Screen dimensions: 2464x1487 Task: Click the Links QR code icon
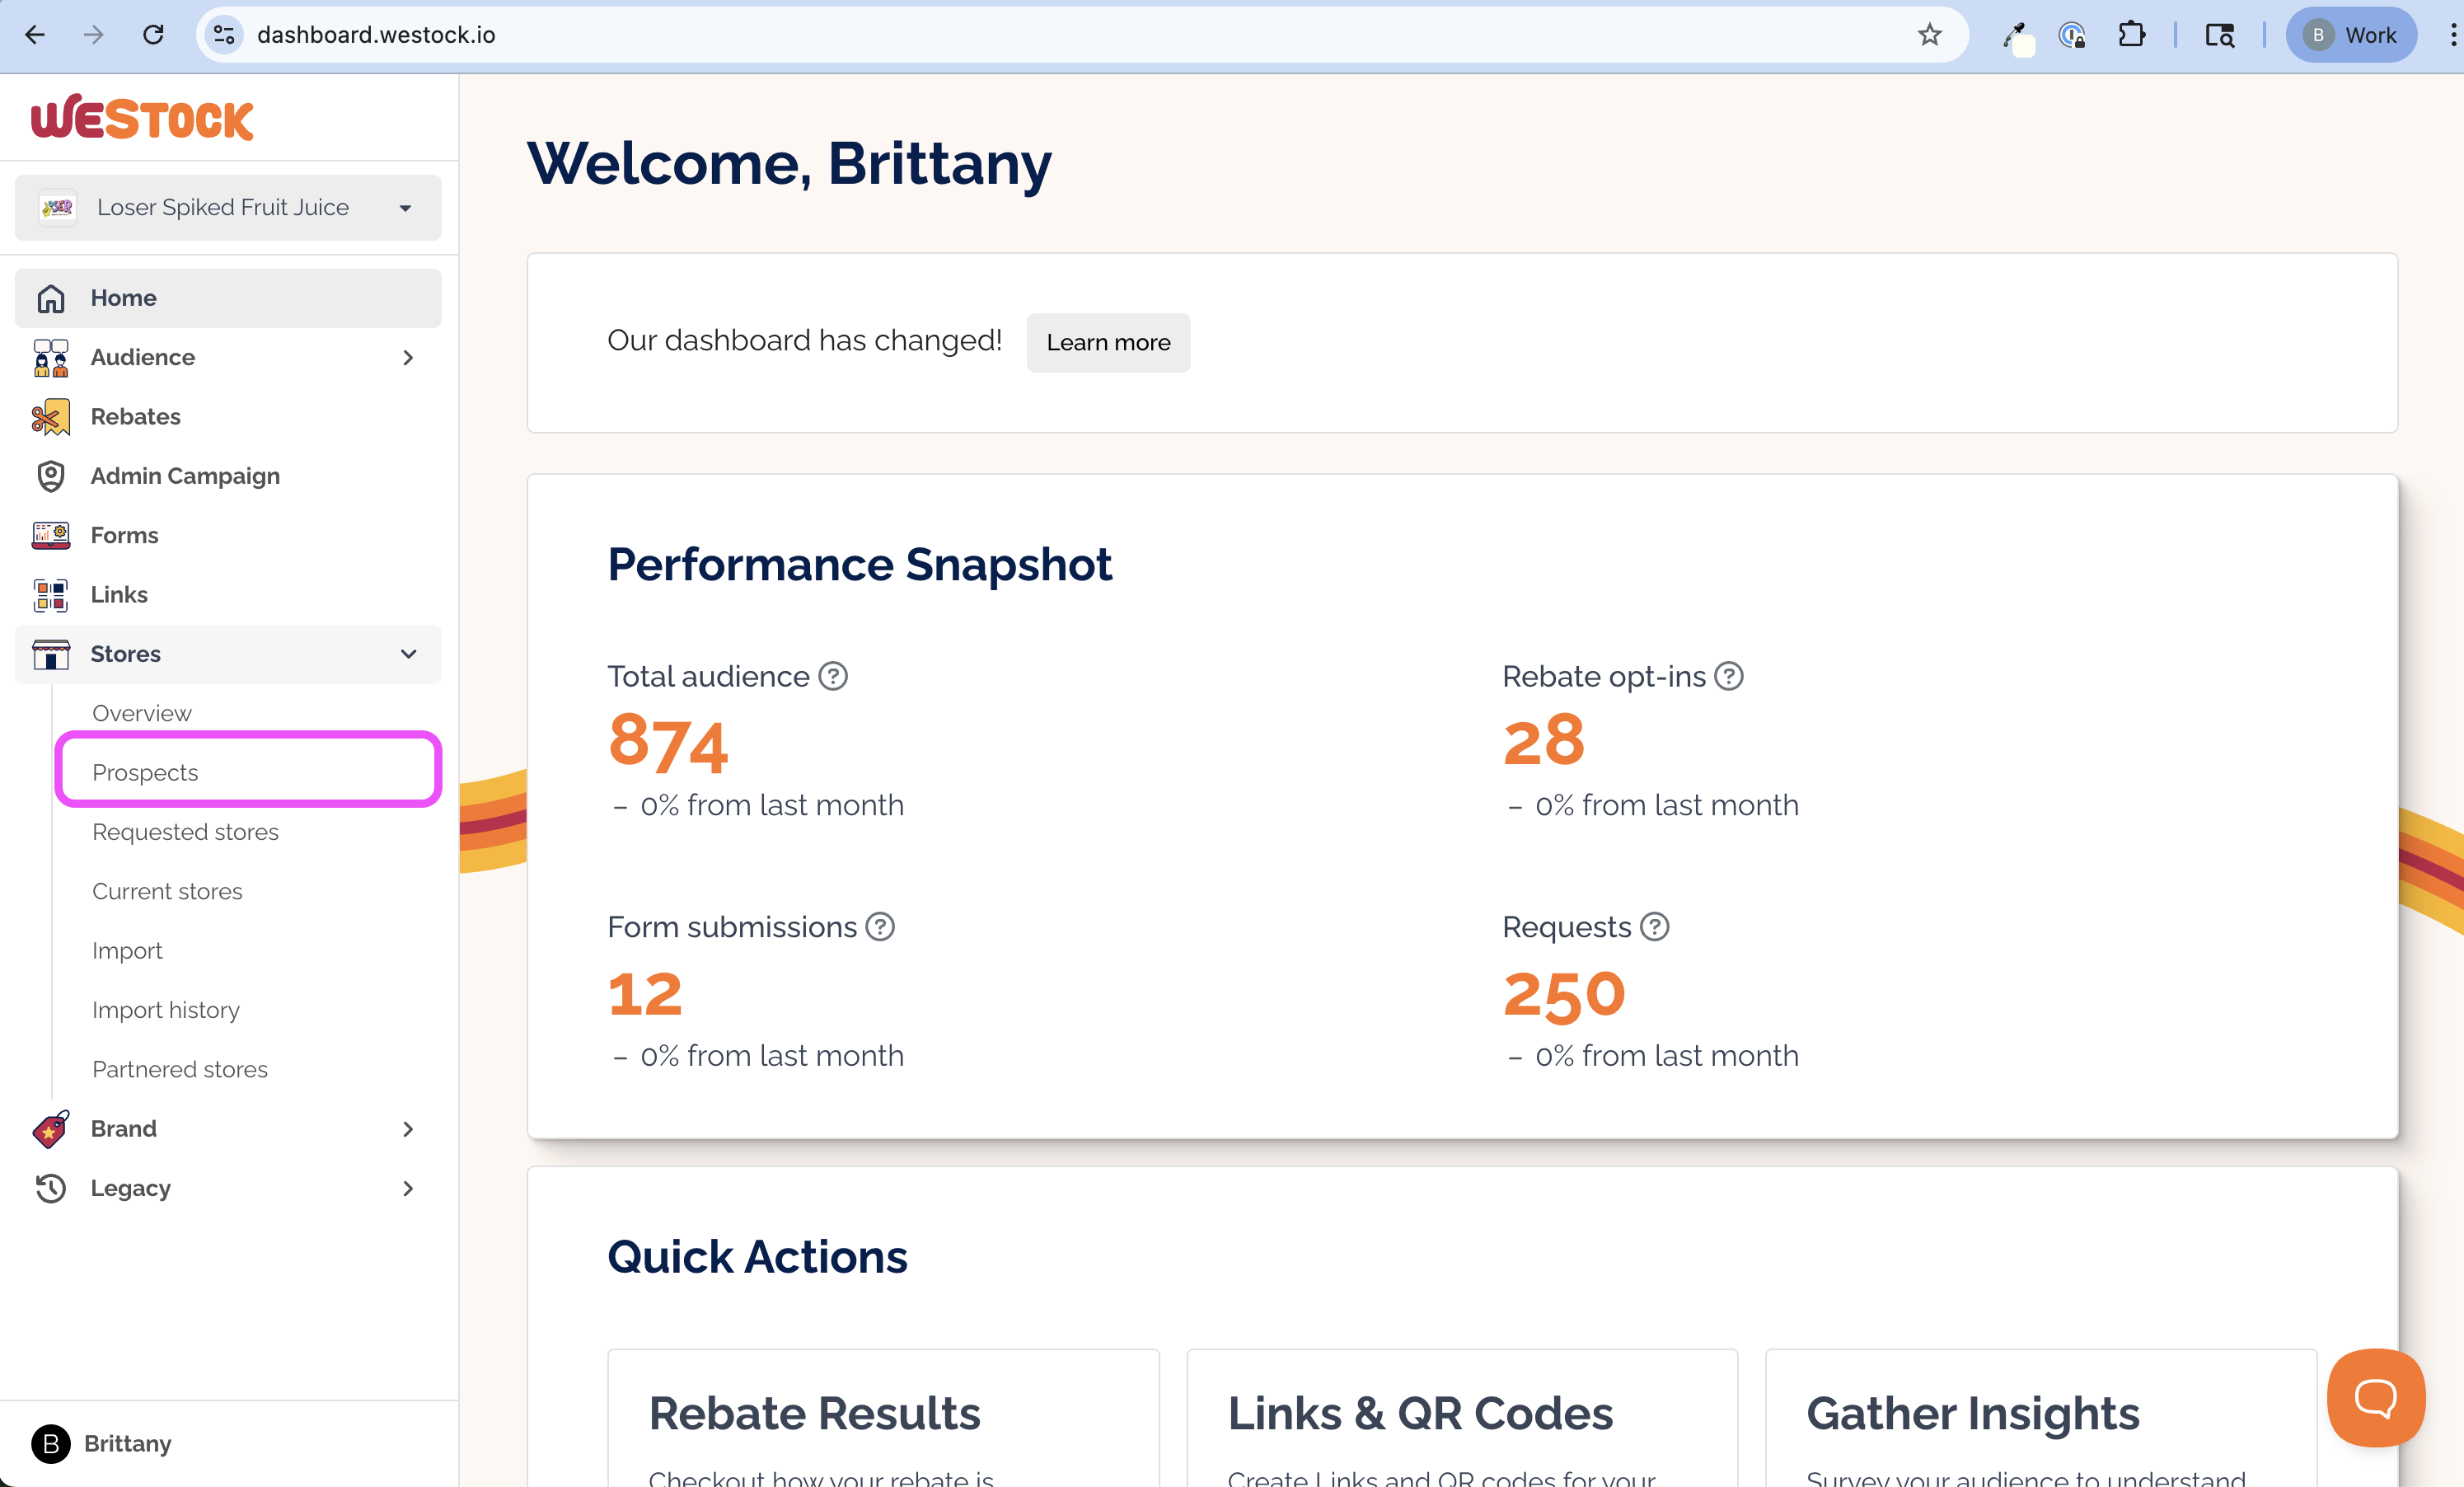coord(50,595)
